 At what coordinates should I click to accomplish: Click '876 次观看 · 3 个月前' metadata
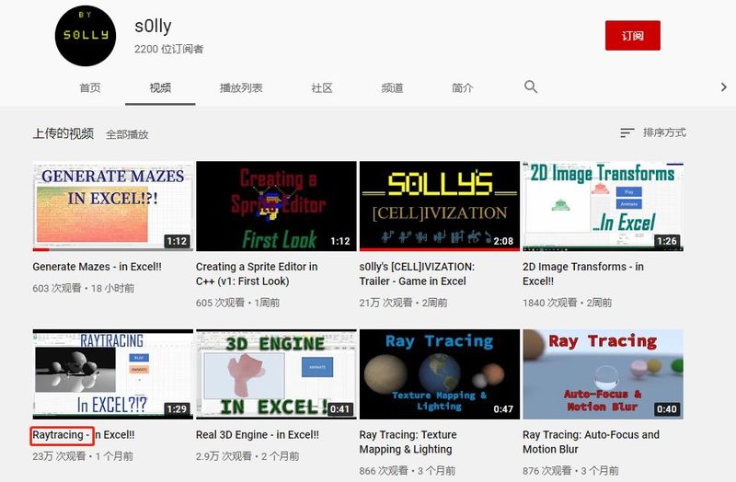570,471
